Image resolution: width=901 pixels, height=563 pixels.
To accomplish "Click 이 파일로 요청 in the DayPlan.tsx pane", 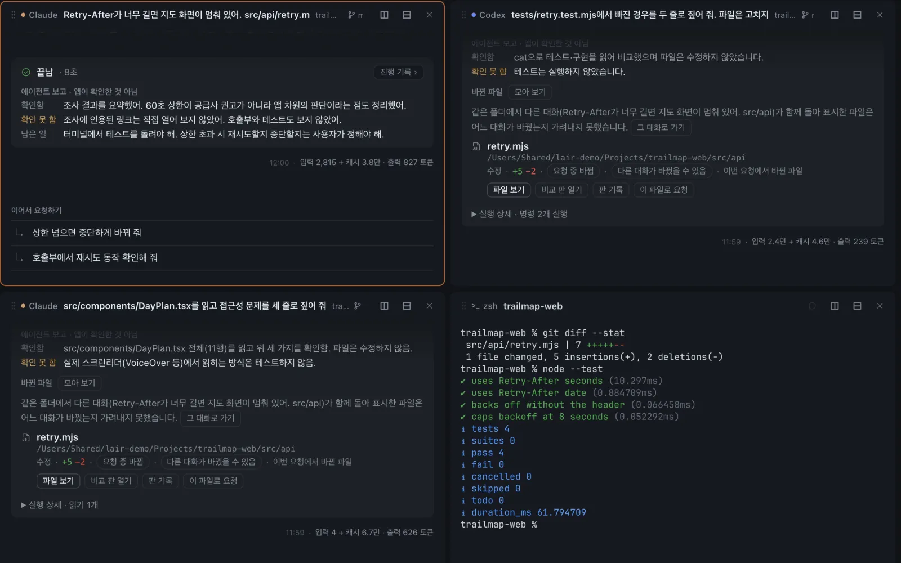I will click(x=213, y=481).
